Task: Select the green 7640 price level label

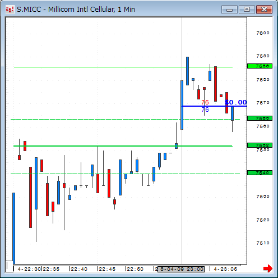Action: click(x=260, y=173)
